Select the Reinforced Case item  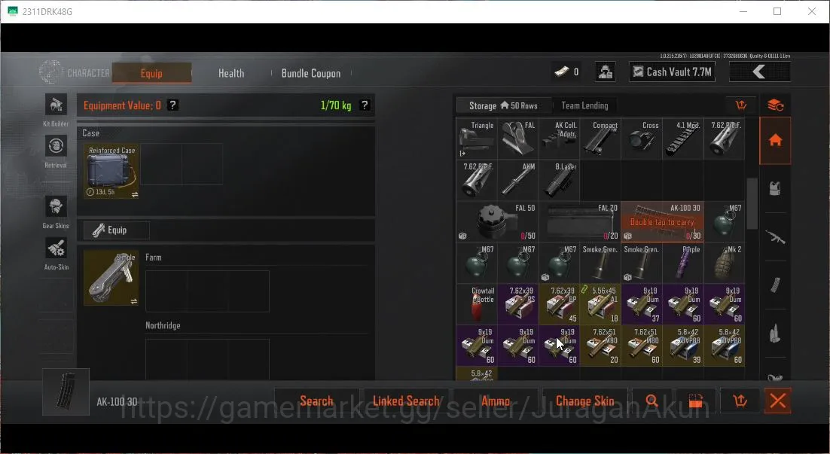coord(111,171)
